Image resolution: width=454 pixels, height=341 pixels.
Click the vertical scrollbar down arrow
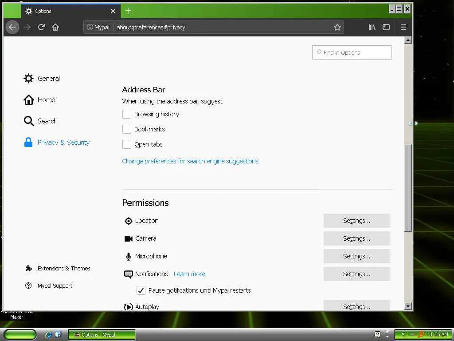(408, 306)
